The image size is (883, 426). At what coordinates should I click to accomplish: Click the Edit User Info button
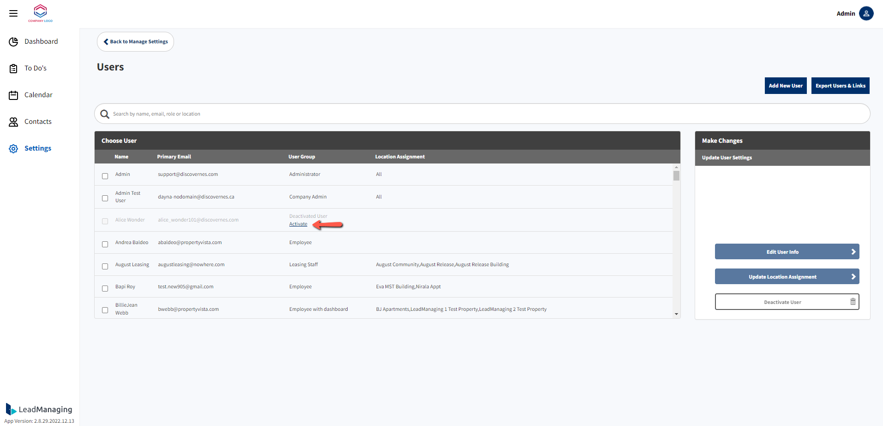pyautogui.click(x=787, y=252)
